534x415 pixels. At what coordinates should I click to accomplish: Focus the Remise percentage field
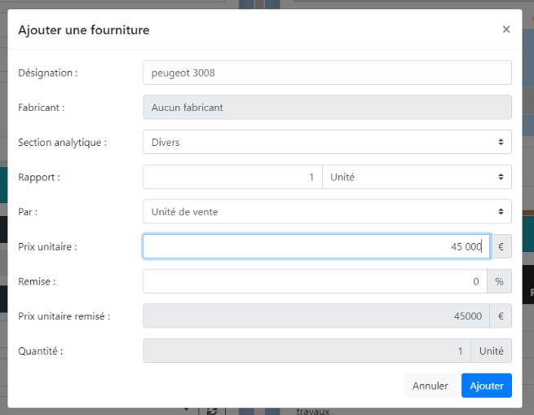315,281
